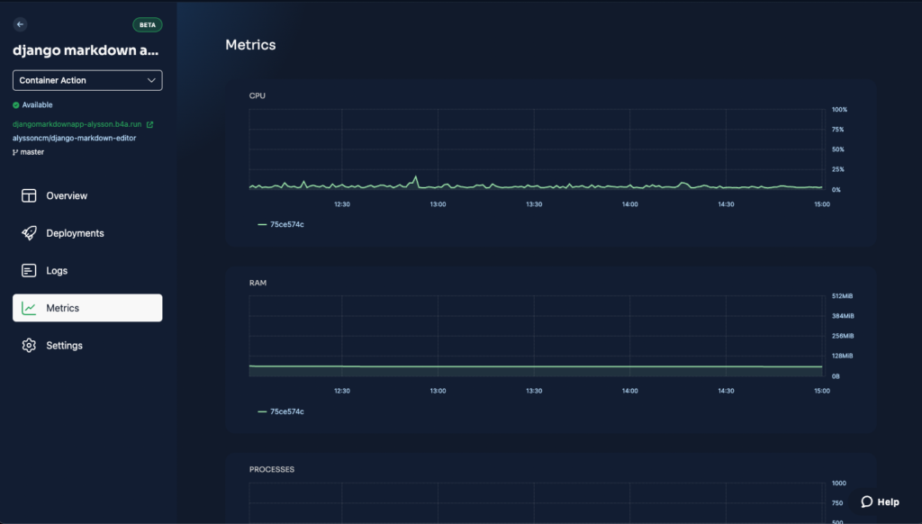Click the 128MiB label on RAM axis
This screenshot has height=524, width=922.
(x=842, y=356)
